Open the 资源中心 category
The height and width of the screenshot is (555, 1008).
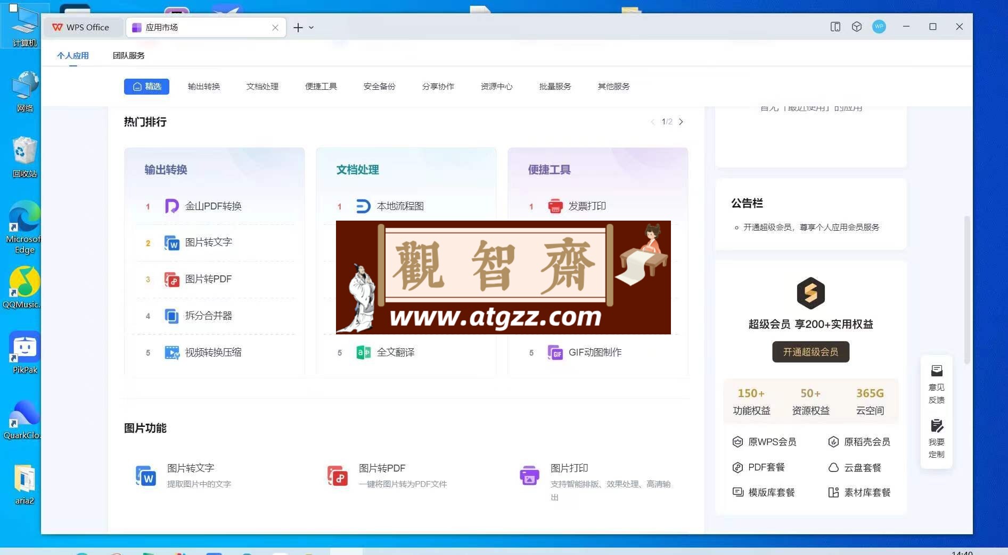click(497, 87)
